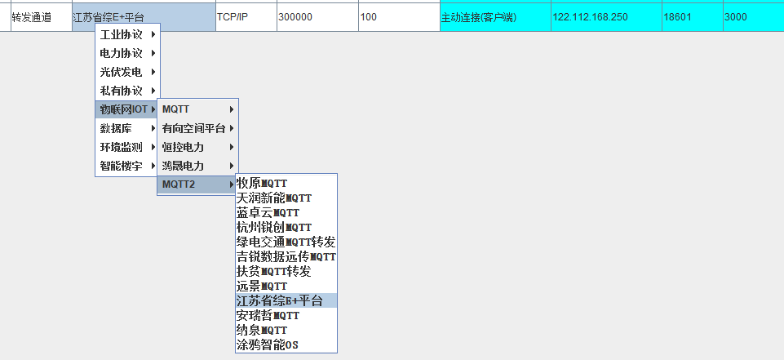Screen dimensions: 784x360
Task: Select the 物联网IOT menu entry
Action: [x=127, y=109]
